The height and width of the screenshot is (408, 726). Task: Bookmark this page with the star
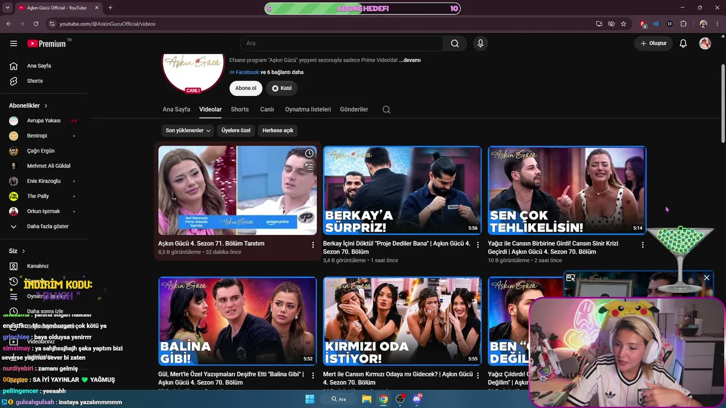click(623, 24)
